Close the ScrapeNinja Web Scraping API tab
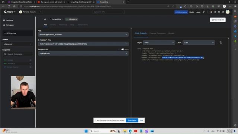 (x=94, y=2)
